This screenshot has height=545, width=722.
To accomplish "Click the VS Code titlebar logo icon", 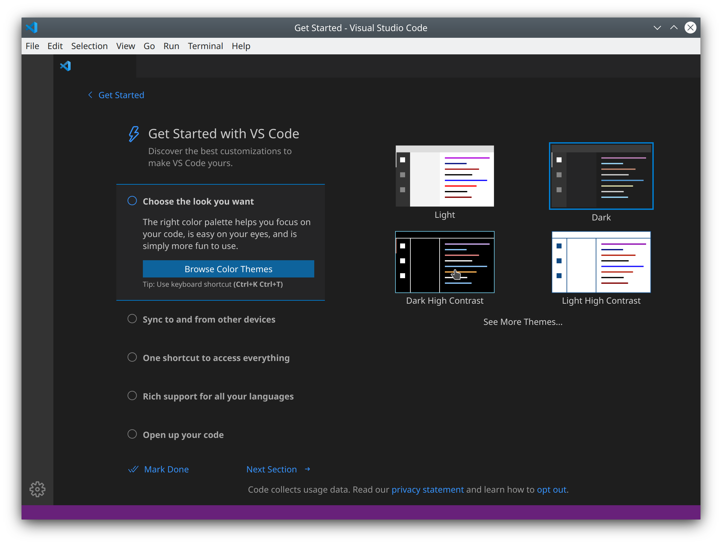I will (32, 28).
